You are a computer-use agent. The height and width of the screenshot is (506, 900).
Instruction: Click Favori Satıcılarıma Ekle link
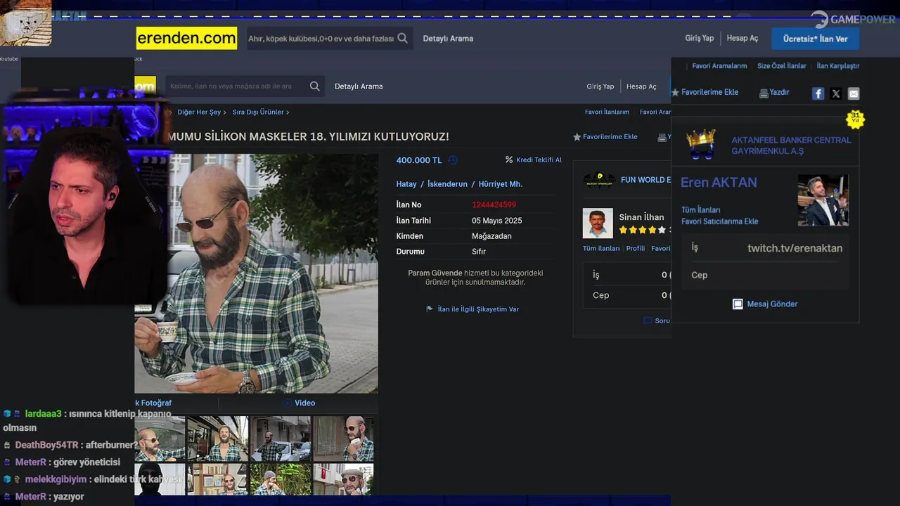[x=719, y=221]
